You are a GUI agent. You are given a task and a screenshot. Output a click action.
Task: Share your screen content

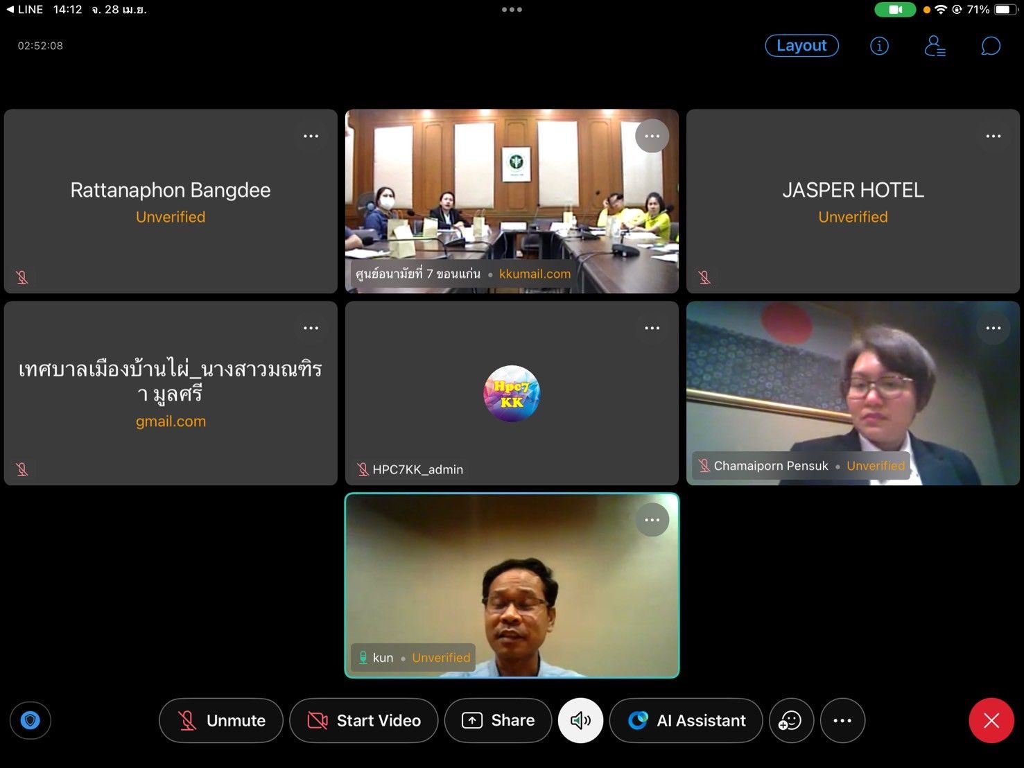498,721
